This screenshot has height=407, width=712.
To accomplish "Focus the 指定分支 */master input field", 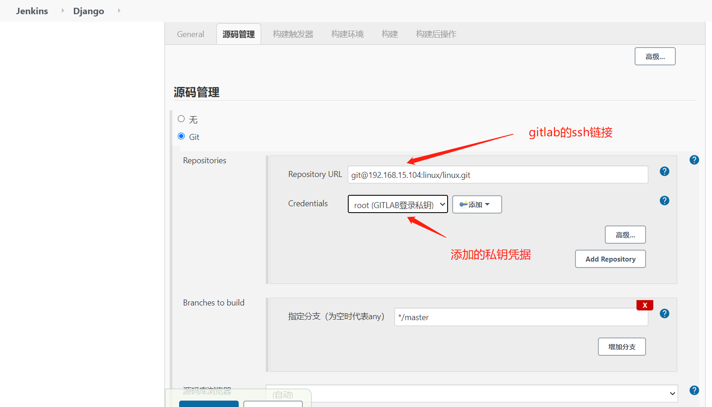I will coord(521,317).
